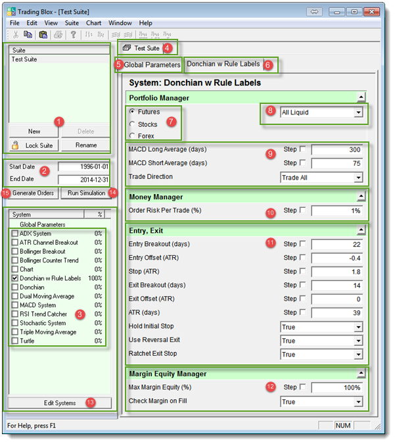This screenshot has width=395, height=444.
Task: Open the All Liquid portfolio dropdown
Action: 358,112
